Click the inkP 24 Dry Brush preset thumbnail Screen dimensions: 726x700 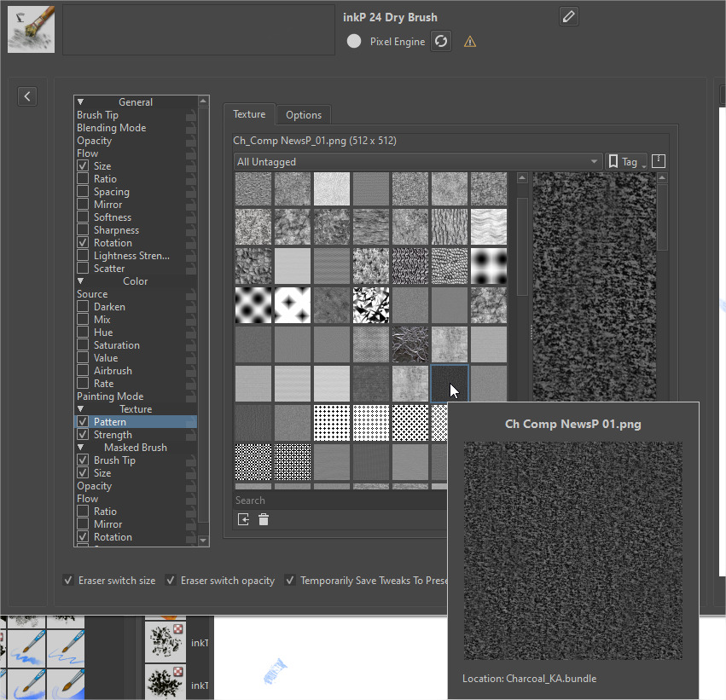tap(31, 29)
